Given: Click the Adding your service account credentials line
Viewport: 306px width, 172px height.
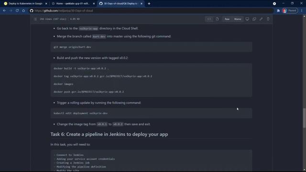Looking at the screenshot, I should tap(84, 159).
